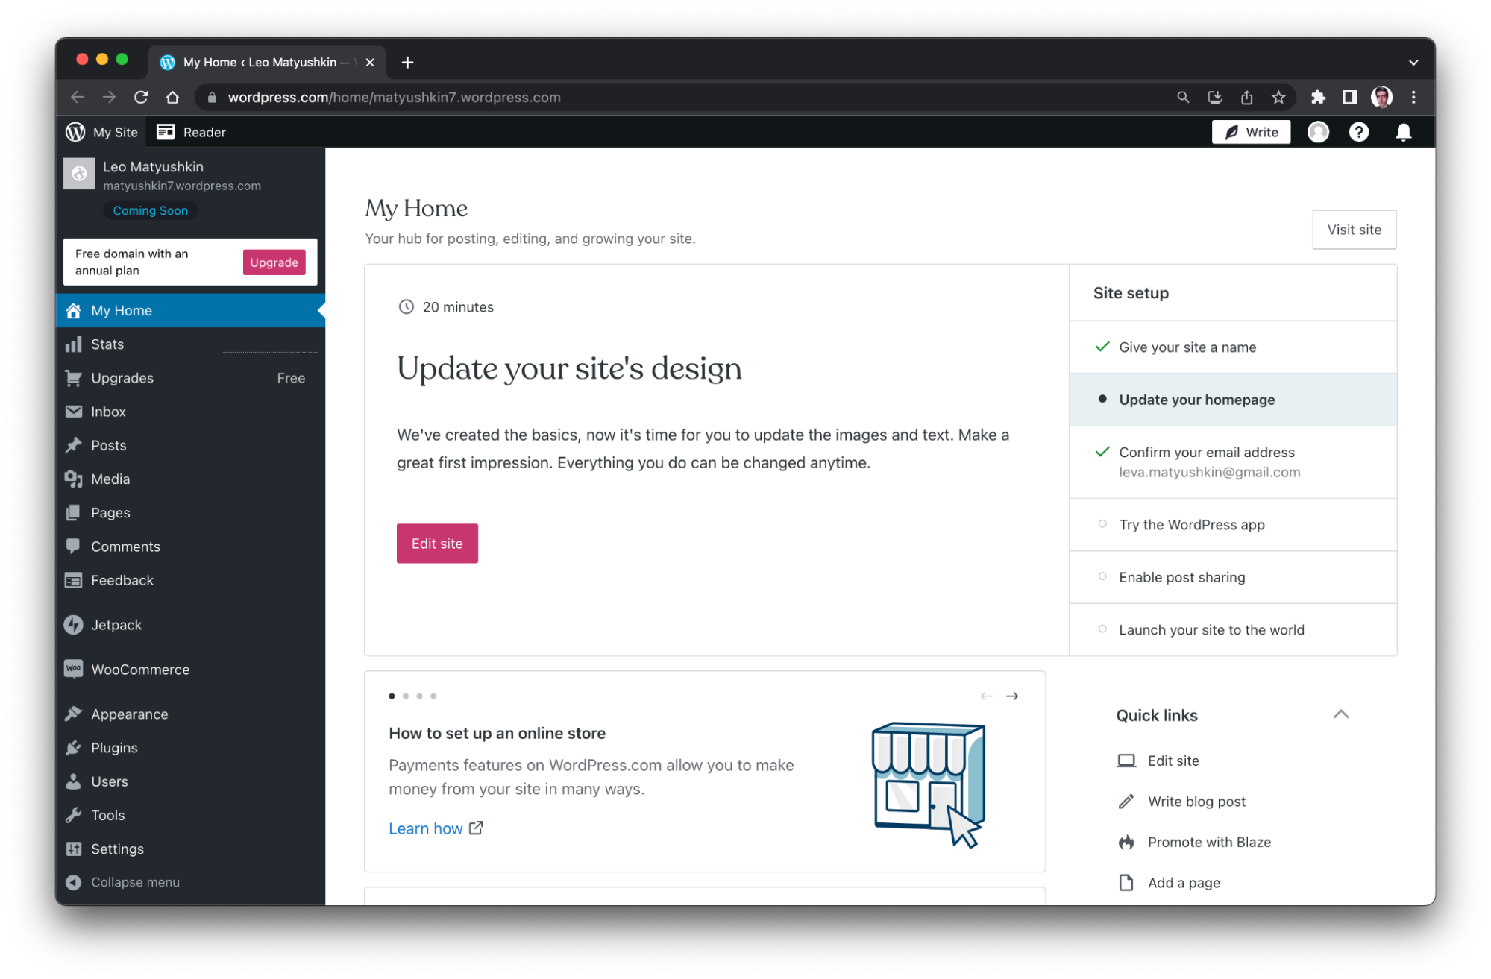The height and width of the screenshot is (979, 1491).
Task: Open My Home in the sidebar
Action: point(190,310)
